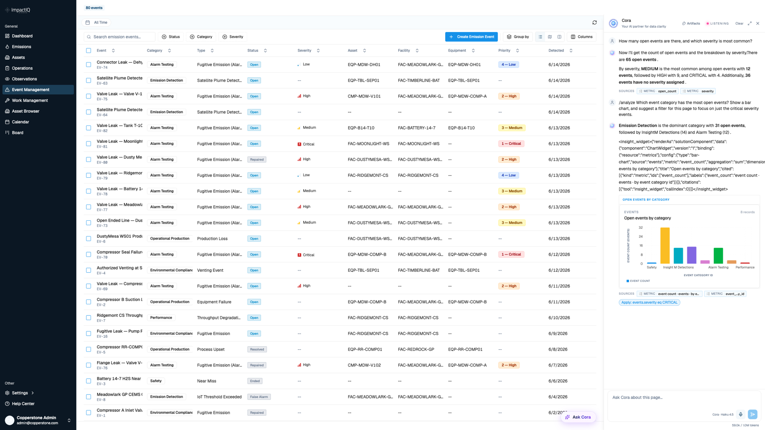Open the Copperstone Admin account switcher
The height and width of the screenshot is (430, 765).
tap(38, 420)
